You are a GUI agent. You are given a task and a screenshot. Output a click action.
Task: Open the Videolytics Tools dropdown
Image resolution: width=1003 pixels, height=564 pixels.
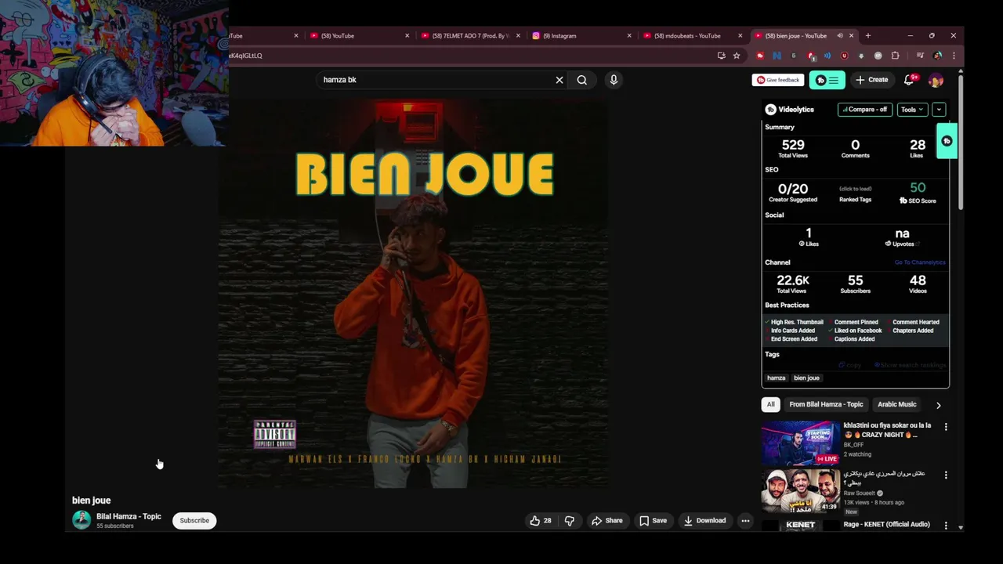point(912,110)
